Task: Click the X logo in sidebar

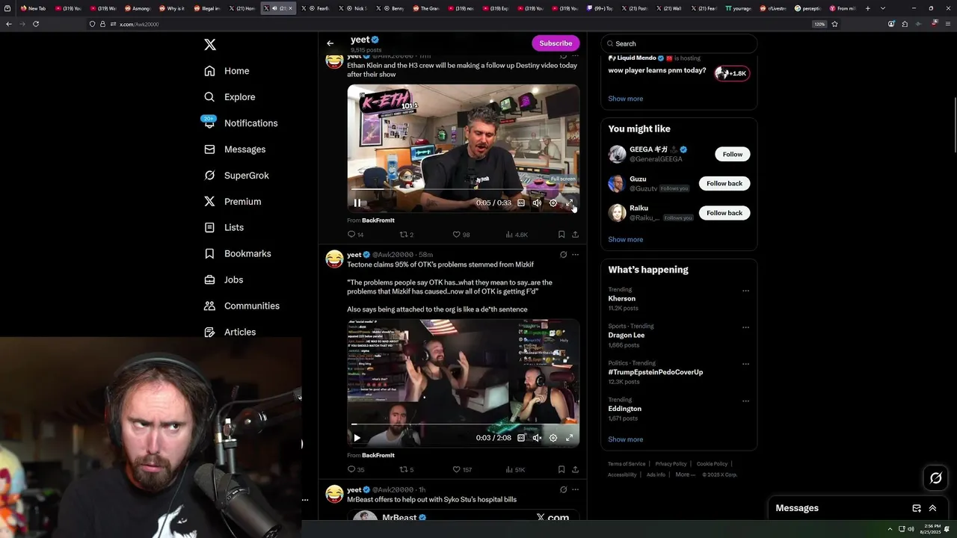Action: [x=210, y=45]
